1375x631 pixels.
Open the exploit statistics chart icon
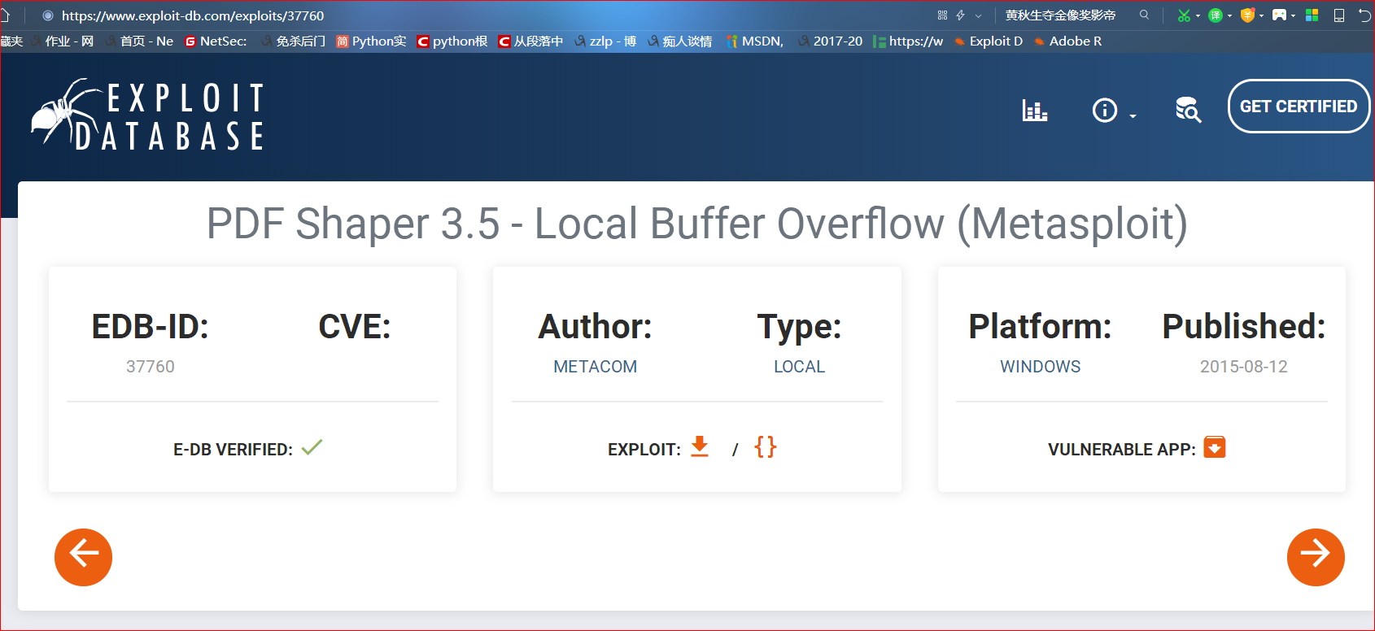click(x=1034, y=110)
